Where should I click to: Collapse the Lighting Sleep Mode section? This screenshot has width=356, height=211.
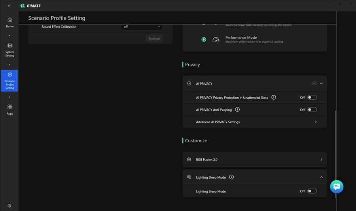click(x=321, y=177)
